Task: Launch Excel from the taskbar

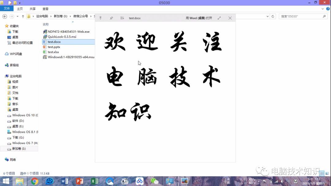Action: 95,181
